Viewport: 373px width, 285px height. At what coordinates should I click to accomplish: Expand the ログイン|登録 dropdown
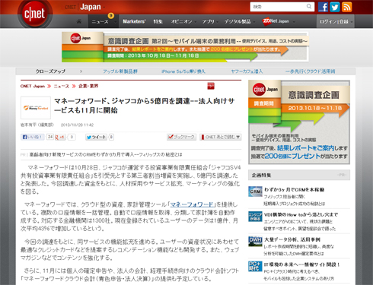pyautogui.click(x=336, y=21)
